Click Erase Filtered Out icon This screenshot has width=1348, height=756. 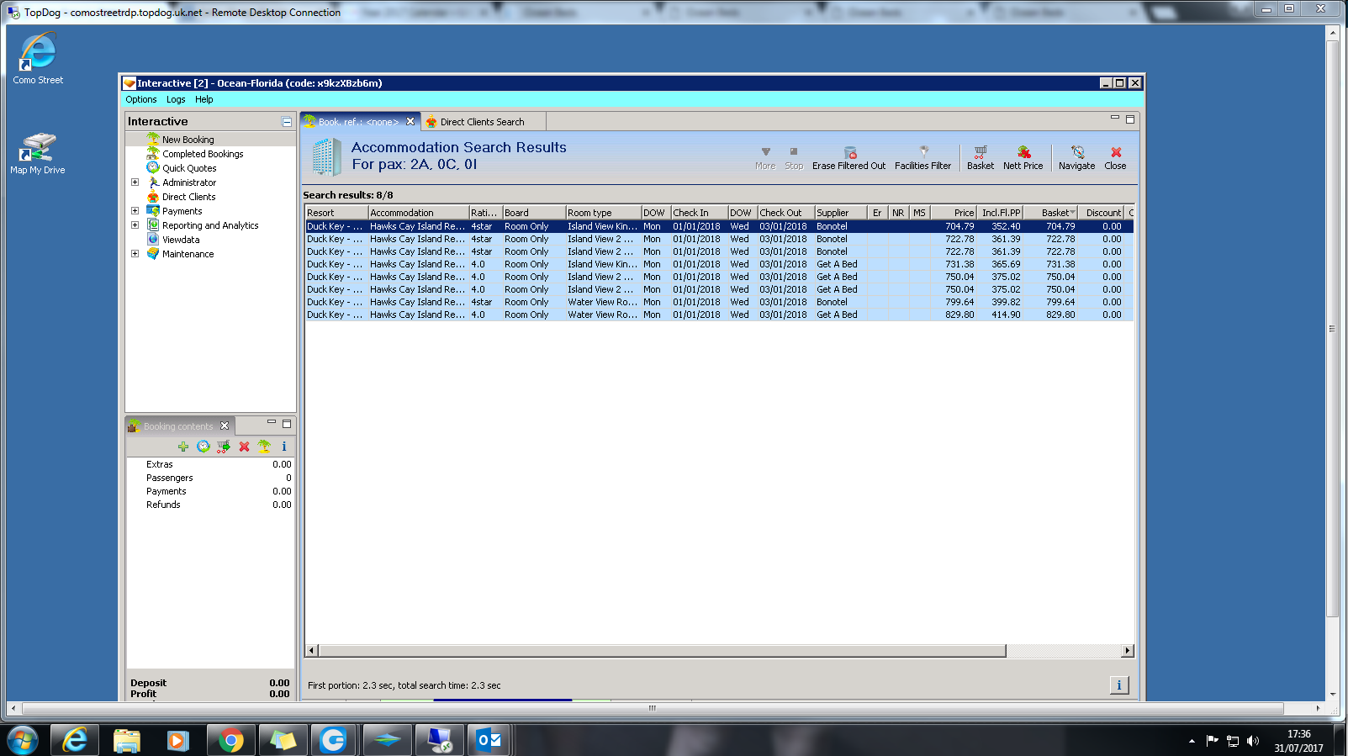pos(850,153)
